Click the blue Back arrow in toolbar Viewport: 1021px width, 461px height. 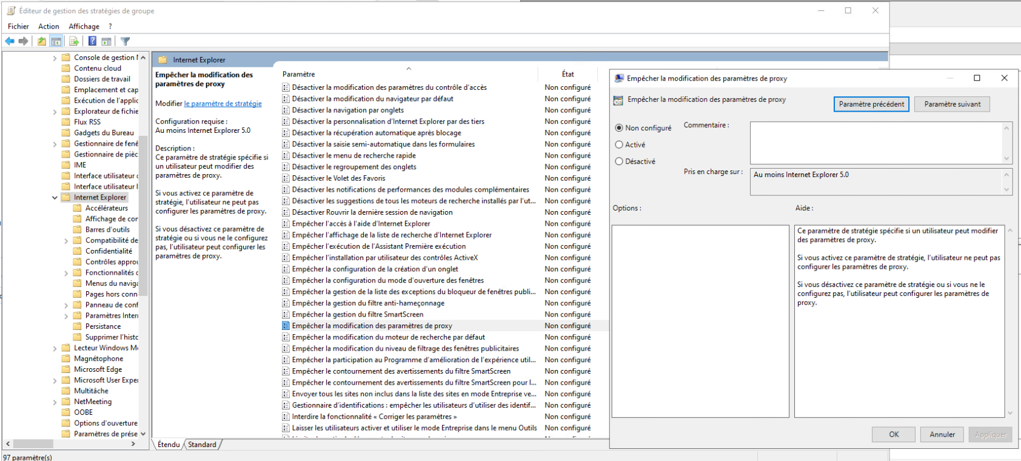(x=10, y=41)
